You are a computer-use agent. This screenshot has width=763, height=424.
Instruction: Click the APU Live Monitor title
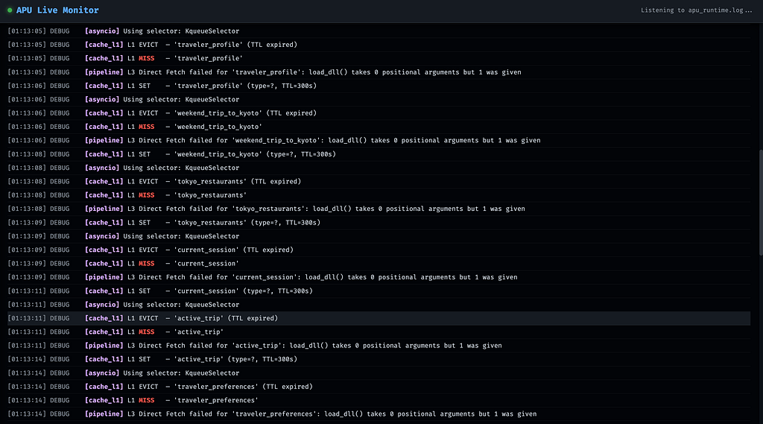click(57, 10)
